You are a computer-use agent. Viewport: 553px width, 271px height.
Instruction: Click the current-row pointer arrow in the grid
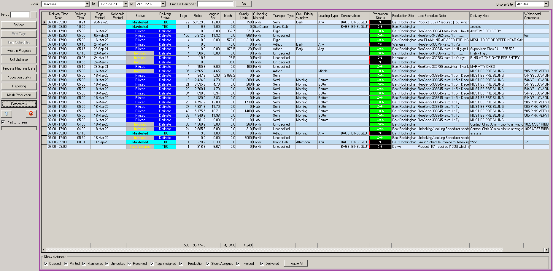pos(44,22)
